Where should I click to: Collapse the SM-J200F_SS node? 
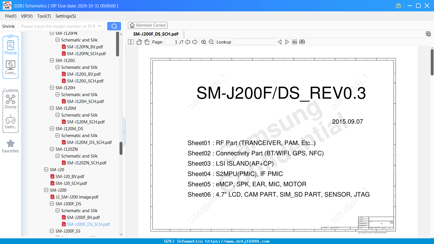coord(52,231)
